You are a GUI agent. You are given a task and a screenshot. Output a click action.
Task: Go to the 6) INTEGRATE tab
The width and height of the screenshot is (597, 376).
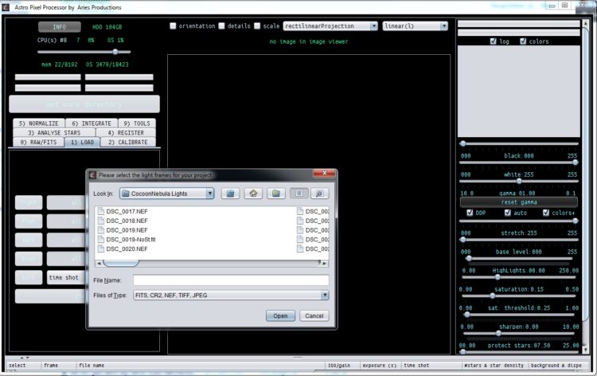[x=92, y=123]
